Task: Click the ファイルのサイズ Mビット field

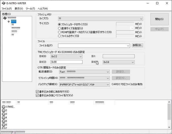Action: point(125,36)
